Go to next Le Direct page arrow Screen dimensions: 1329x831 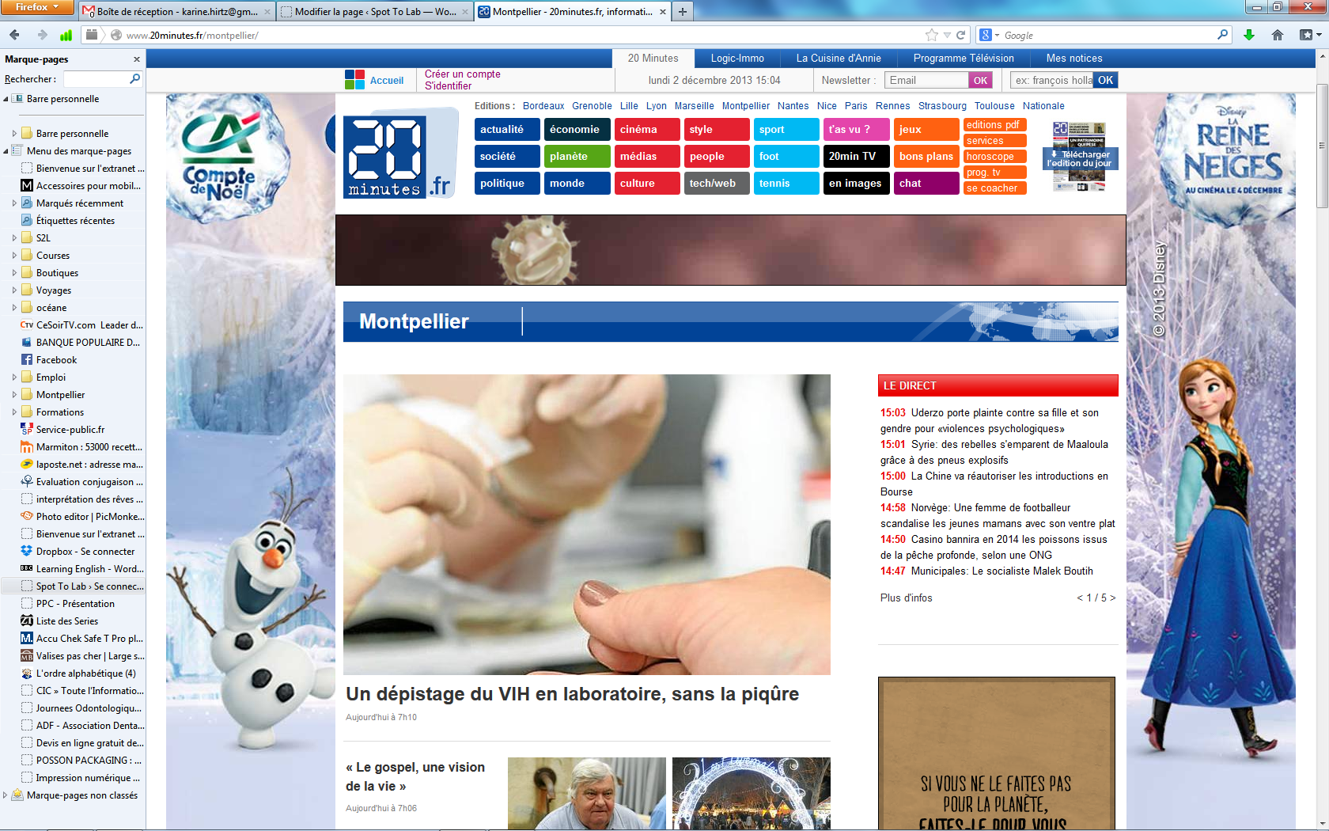[1112, 598]
